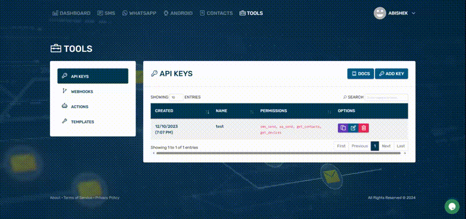Click the Docs button

tap(361, 74)
